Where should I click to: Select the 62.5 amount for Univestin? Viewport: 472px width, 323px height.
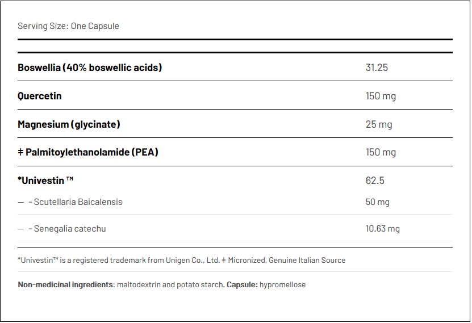click(375, 181)
